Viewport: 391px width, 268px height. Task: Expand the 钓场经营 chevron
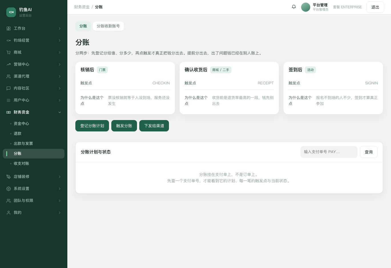click(60, 40)
